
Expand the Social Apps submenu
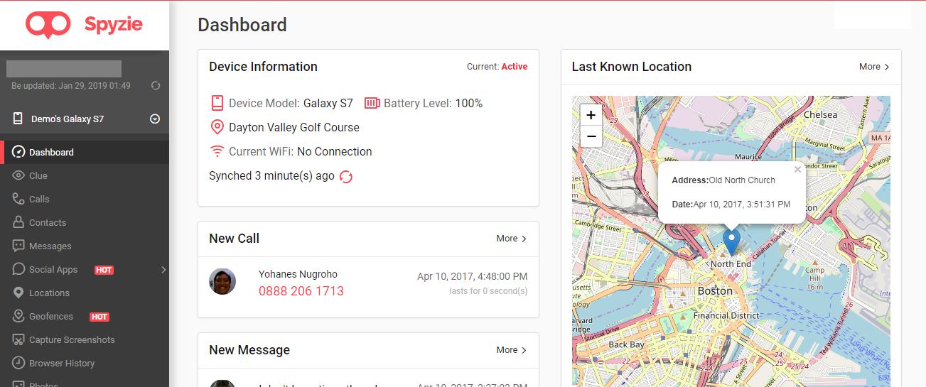point(163,270)
